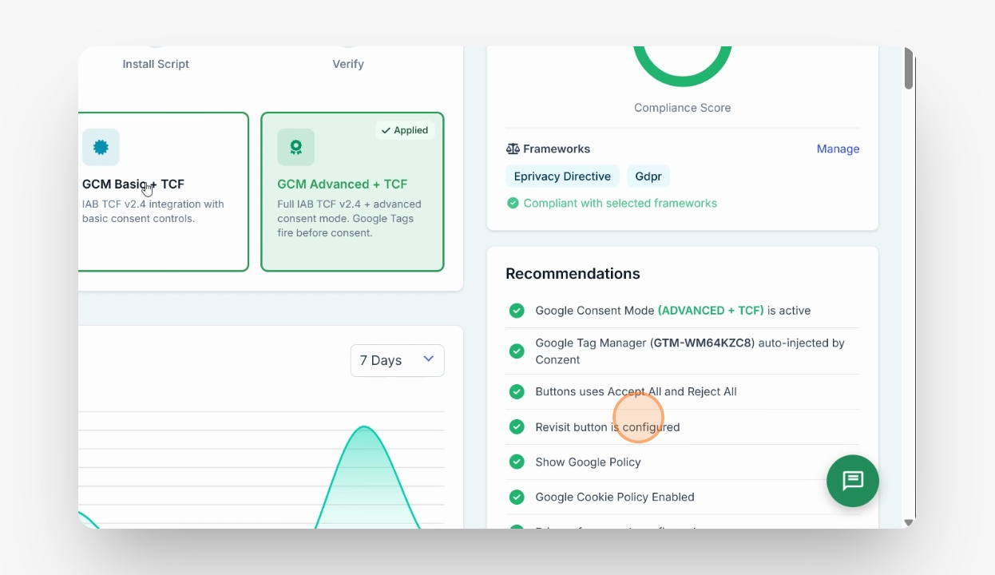Click the page vertical scrollbar thumb
995x575 pixels.
click(x=908, y=69)
